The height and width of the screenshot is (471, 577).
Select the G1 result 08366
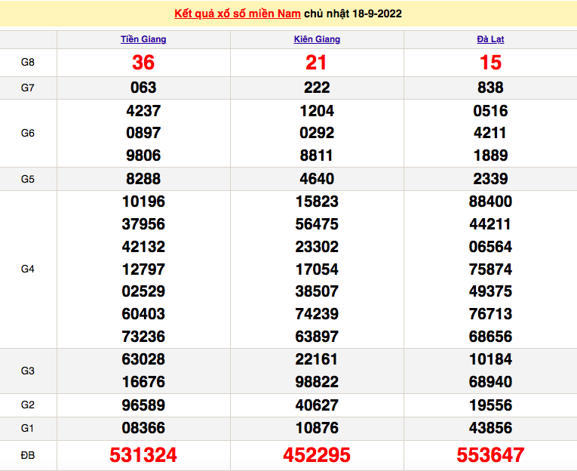[x=143, y=429]
